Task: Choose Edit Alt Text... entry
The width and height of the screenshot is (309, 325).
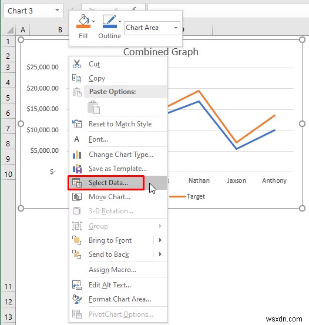Action: (118, 285)
